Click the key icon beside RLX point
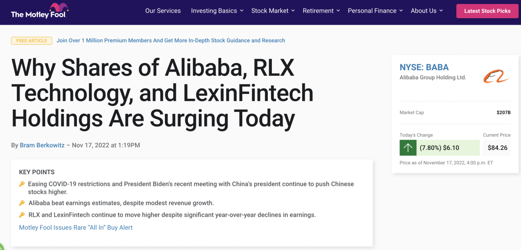 [x=22, y=215]
